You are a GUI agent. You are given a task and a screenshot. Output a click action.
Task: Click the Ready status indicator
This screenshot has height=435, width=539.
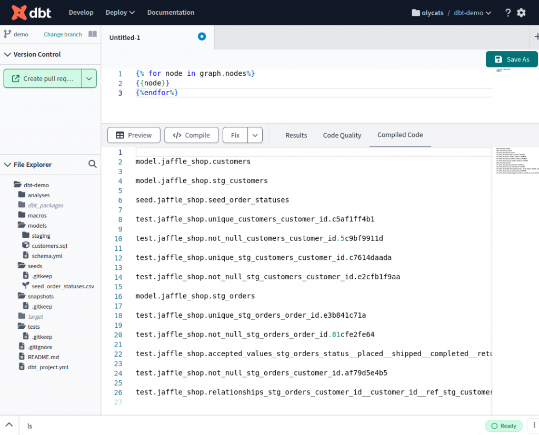click(504, 426)
